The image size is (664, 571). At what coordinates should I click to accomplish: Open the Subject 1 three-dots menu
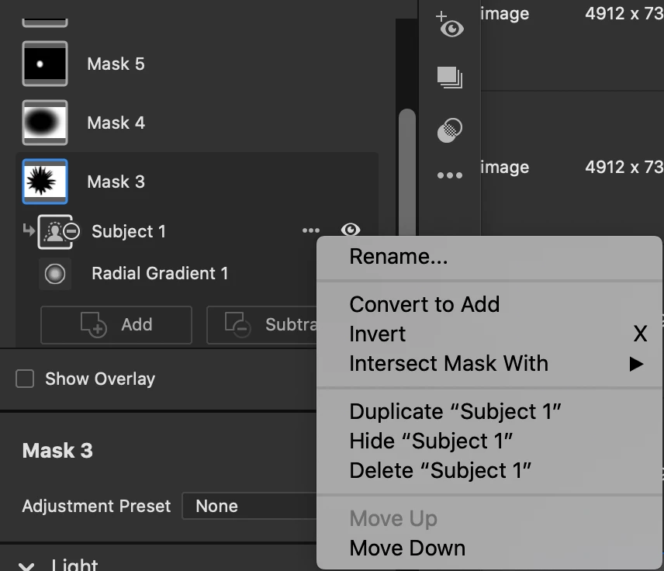point(311,230)
